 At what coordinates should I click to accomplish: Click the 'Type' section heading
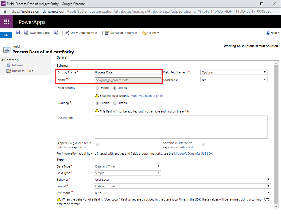[60, 160]
